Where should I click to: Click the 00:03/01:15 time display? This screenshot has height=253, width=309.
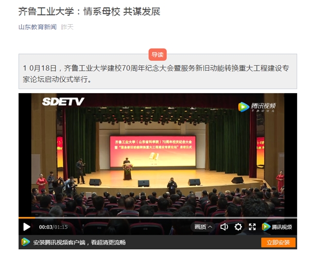[53, 227]
